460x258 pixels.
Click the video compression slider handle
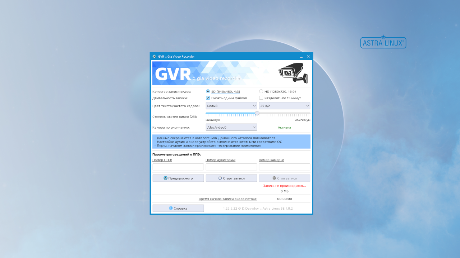tap(257, 113)
